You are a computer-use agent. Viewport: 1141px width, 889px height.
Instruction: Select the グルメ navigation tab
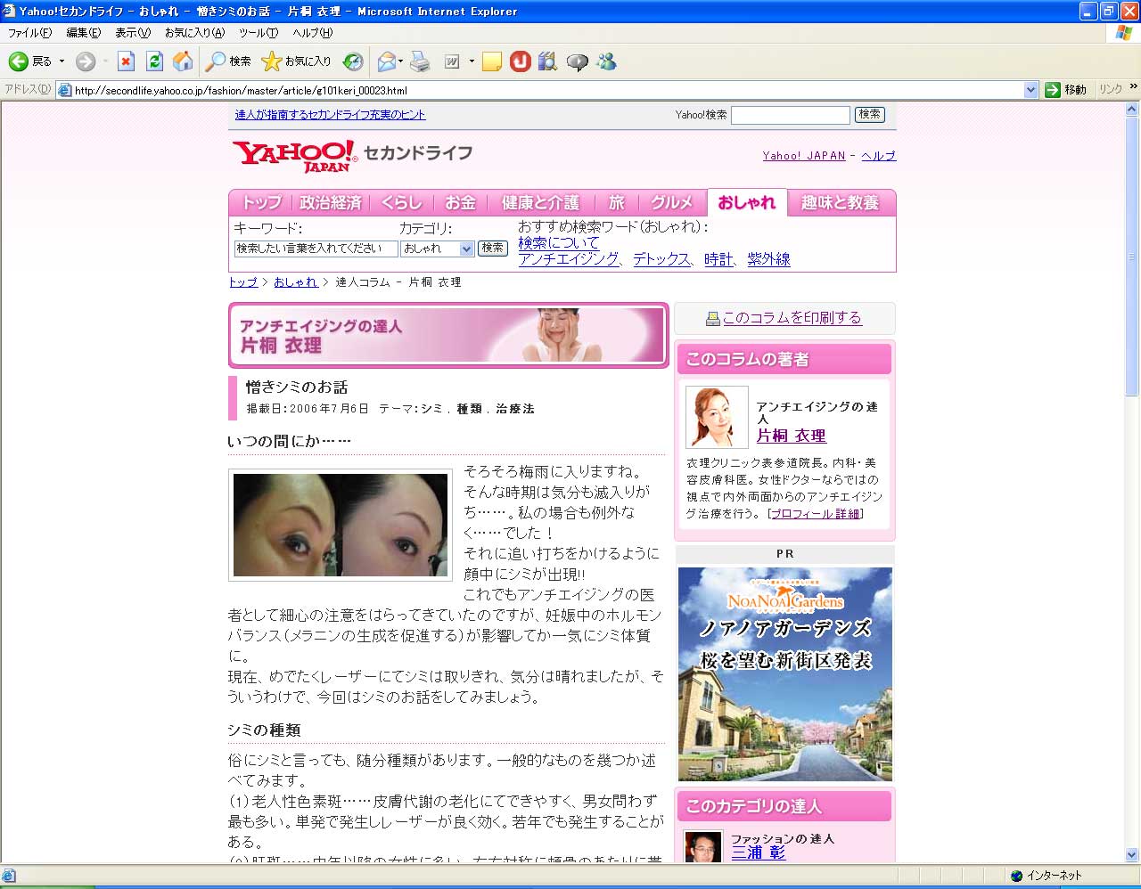[670, 203]
